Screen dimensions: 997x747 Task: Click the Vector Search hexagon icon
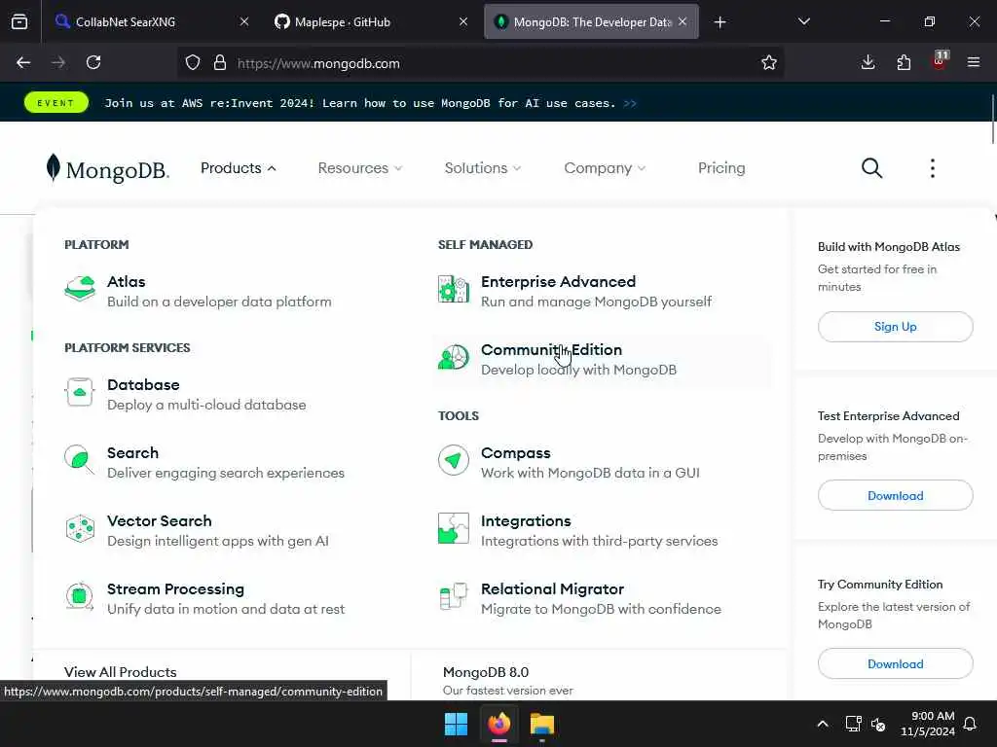click(x=80, y=528)
